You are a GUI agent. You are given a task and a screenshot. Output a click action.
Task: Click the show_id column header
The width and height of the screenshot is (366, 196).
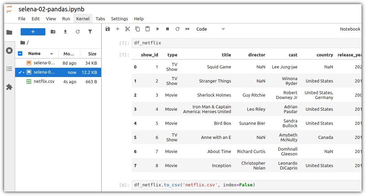pos(149,55)
